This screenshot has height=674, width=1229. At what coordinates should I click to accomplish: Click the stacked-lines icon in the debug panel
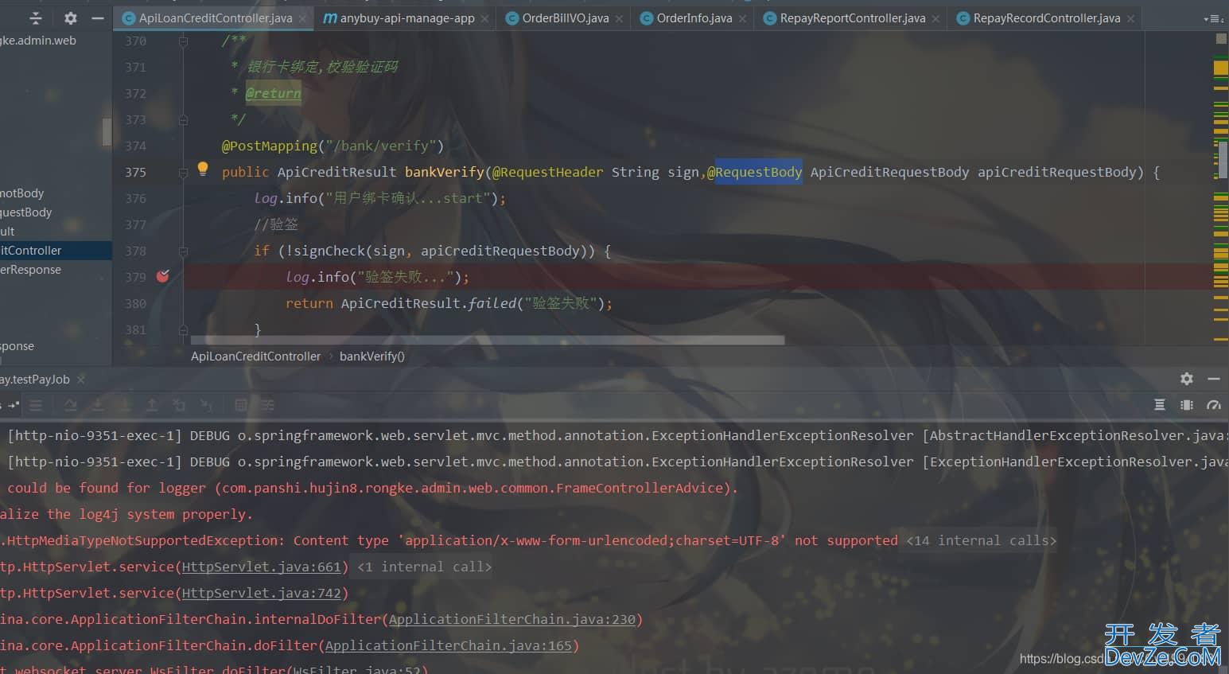pyautogui.click(x=1160, y=405)
